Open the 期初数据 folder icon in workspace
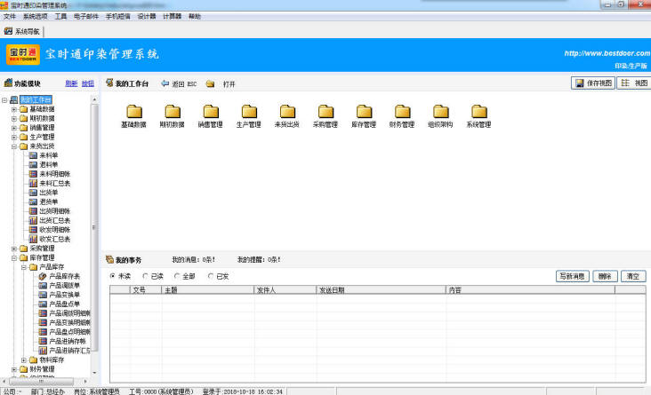Viewport: 651px width, 395px height. (173, 112)
